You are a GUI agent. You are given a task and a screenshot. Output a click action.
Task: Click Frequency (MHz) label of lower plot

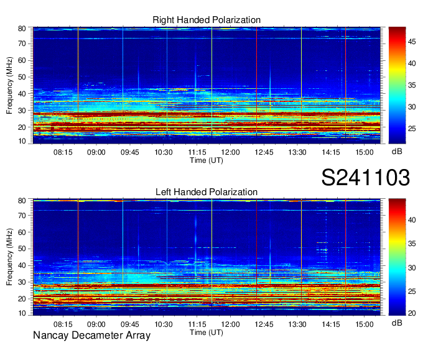(9, 257)
